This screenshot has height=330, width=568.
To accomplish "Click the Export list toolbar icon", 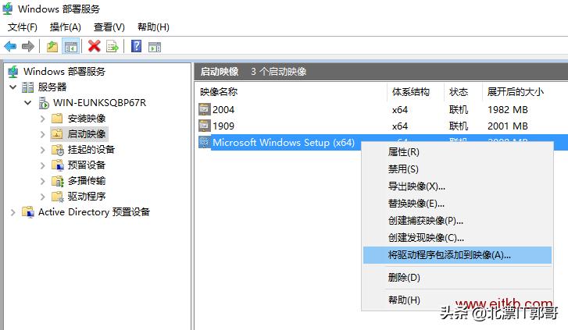I will [113, 47].
